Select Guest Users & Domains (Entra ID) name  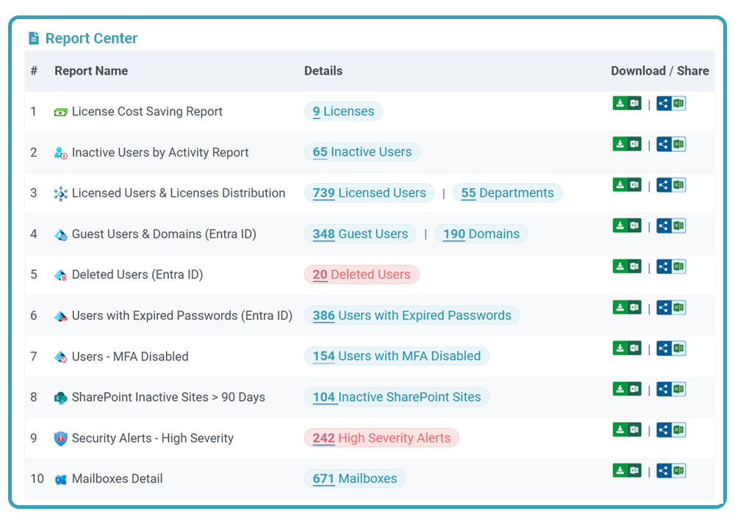pos(164,234)
